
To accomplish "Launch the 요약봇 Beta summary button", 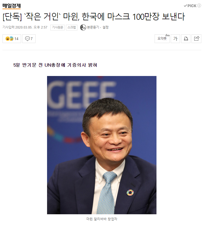I will 162,39.
